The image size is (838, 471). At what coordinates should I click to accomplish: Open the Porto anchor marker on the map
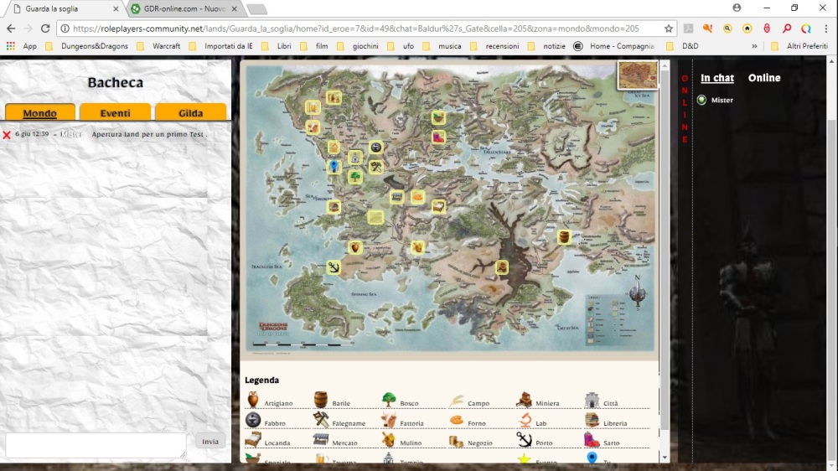point(334,267)
